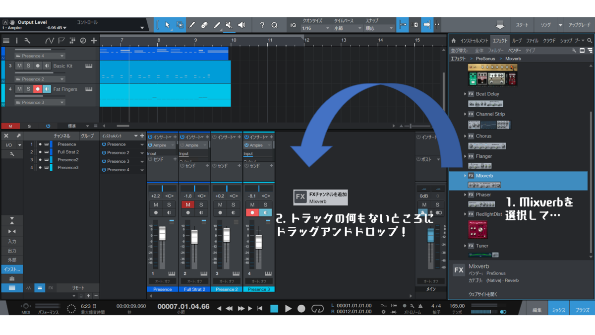Open the Song menu dropdown arrow
The width and height of the screenshot is (595, 335).
tap(560, 25)
